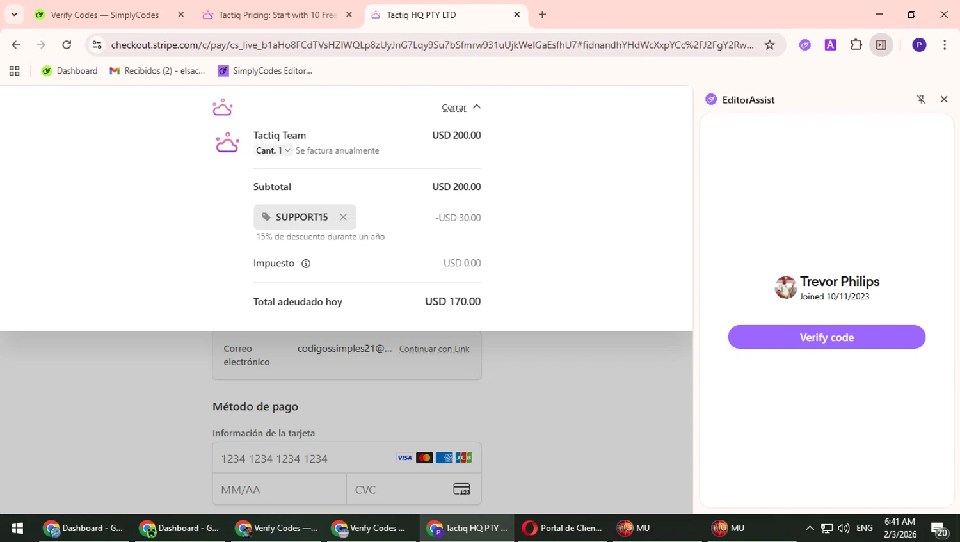Click the purple A extension icon
The width and height of the screenshot is (960, 542).
(830, 45)
